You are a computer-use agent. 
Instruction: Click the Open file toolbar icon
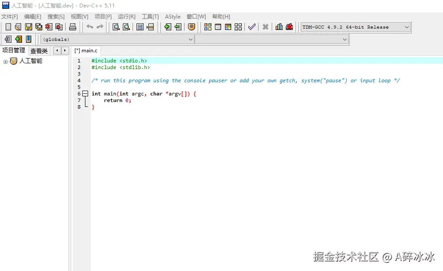(18, 27)
